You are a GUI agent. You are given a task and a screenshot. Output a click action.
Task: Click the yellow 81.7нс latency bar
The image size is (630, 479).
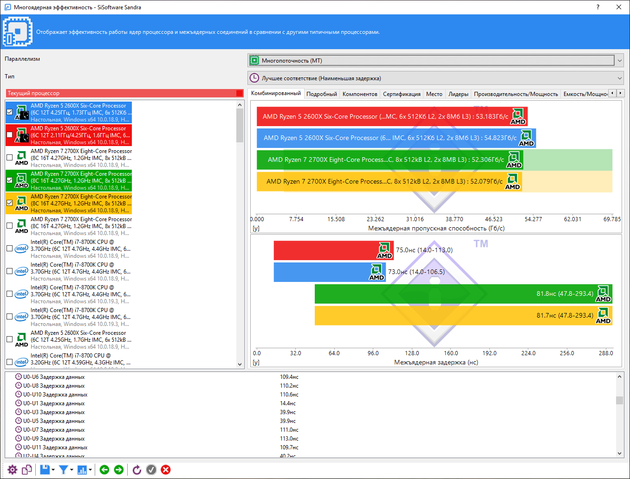pos(463,316)
